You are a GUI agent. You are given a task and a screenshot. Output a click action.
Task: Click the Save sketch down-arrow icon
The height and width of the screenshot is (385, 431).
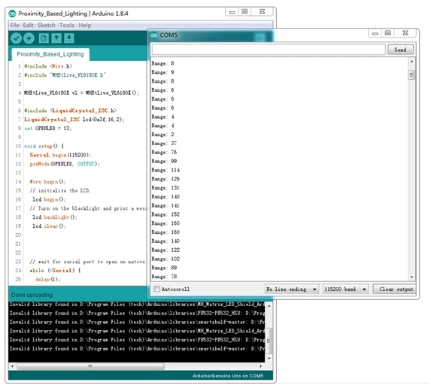click(x=69, y=38)
